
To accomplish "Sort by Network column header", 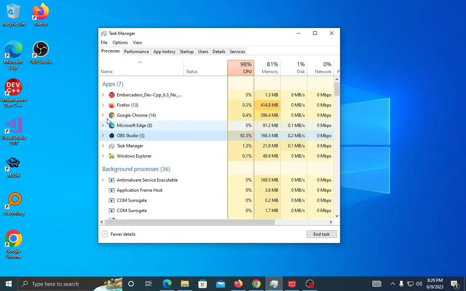I will pyautogui.click(x=320, y=68).
